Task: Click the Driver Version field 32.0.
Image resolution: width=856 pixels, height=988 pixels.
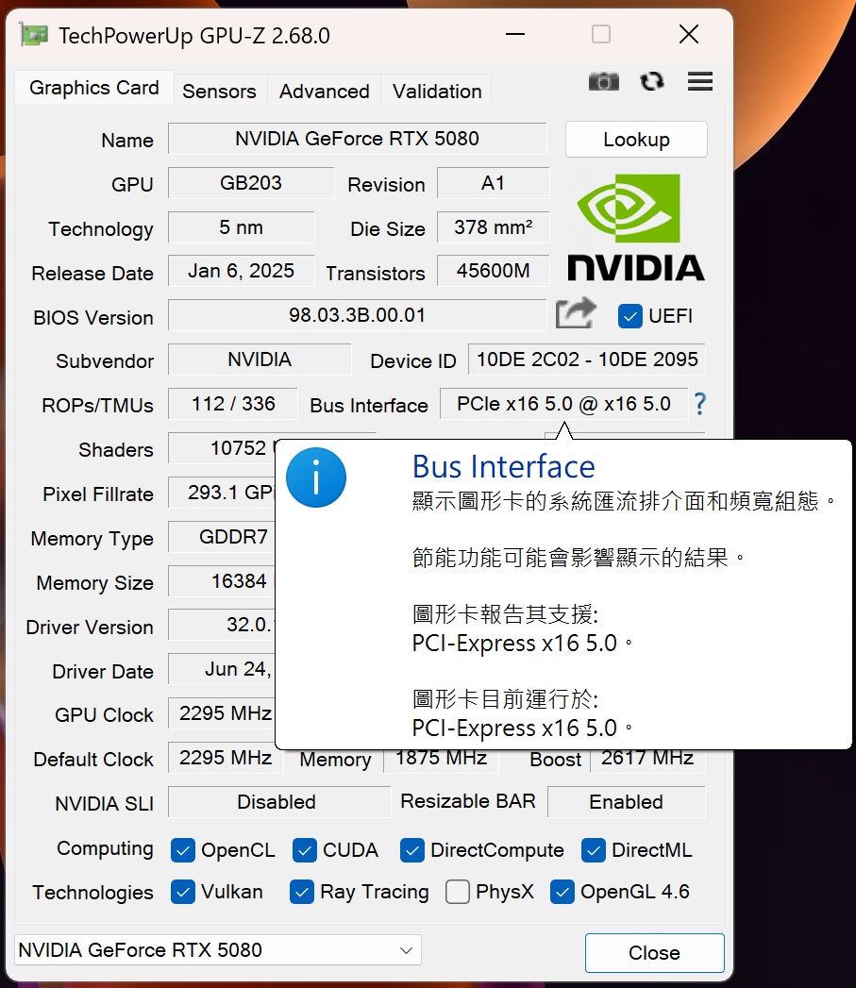Action: point(222,625)
